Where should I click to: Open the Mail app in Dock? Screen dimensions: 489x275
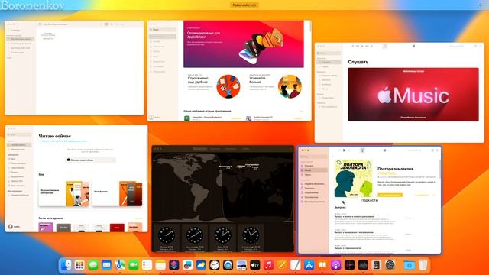[x=106, y=265]
